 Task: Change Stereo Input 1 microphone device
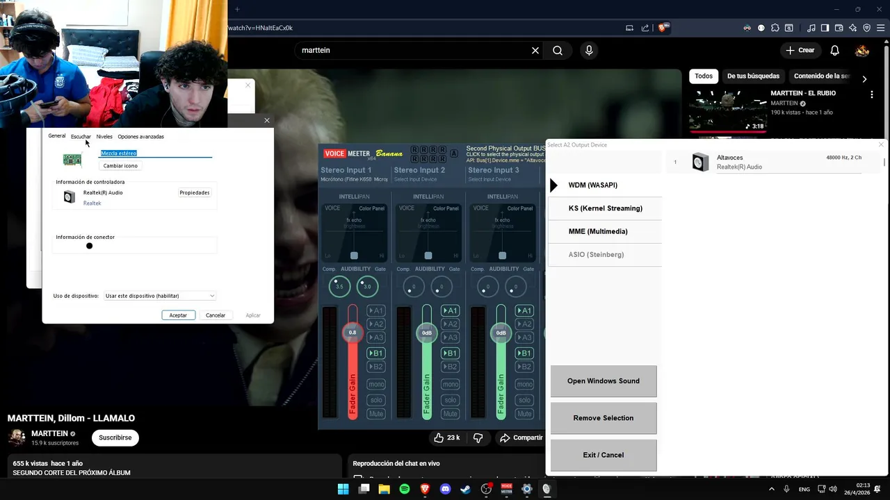coord(354,179)
